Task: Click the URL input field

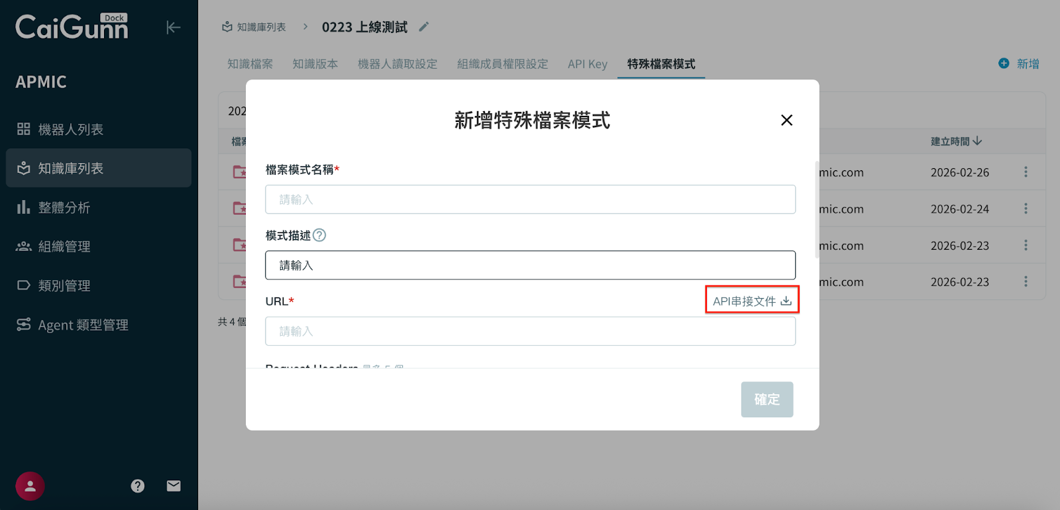Action: coord(530,331)
